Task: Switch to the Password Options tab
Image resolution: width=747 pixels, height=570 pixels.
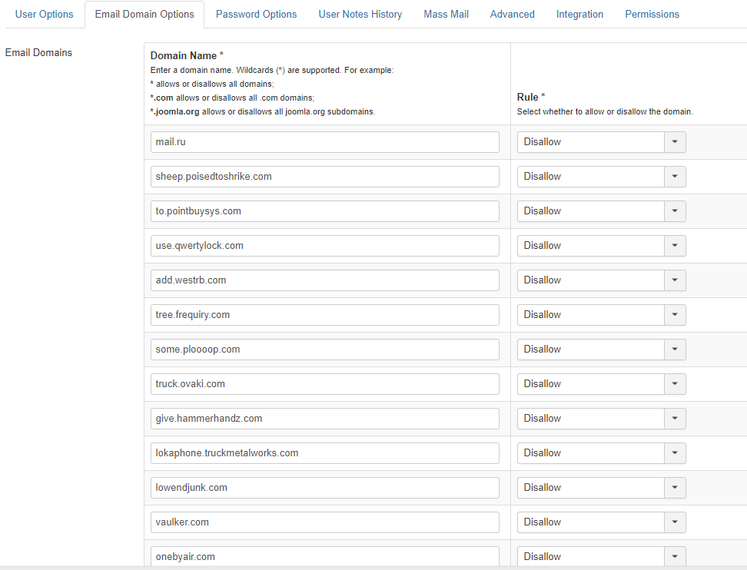Action: (x=256, y=15)
